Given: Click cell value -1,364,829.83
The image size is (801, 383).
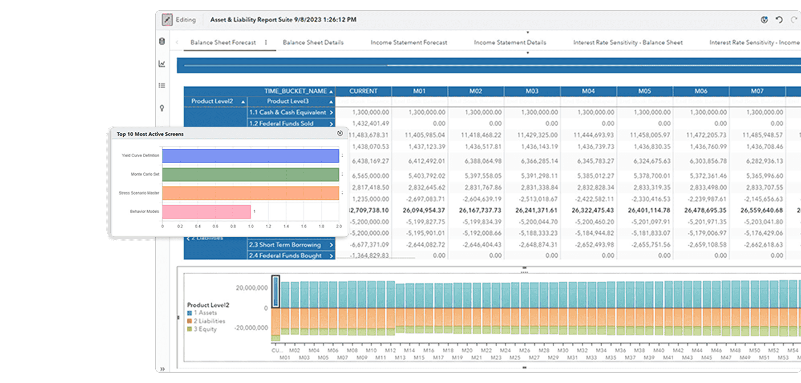Looking at the screenshot, I should pyautogui.click(x=369, y=255).
